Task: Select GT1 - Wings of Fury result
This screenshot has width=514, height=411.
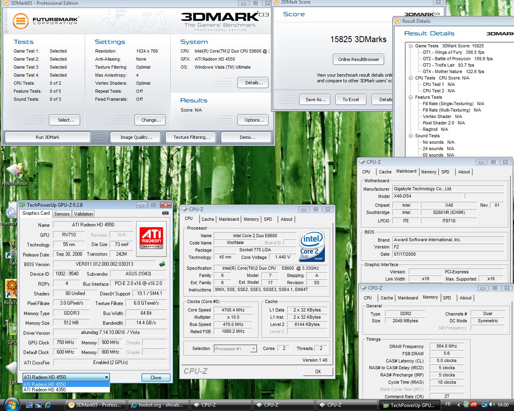Action: tap(453, 52)
